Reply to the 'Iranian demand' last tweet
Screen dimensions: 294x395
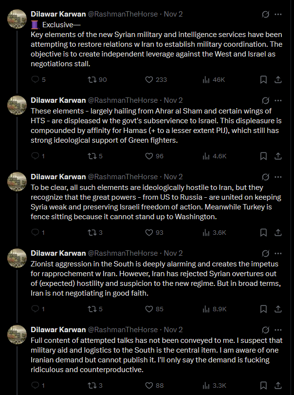point(35,386)
